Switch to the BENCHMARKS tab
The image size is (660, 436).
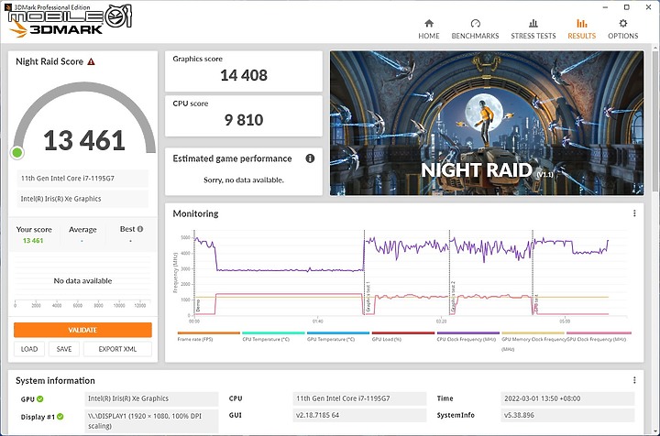click(x=475, y=29)
